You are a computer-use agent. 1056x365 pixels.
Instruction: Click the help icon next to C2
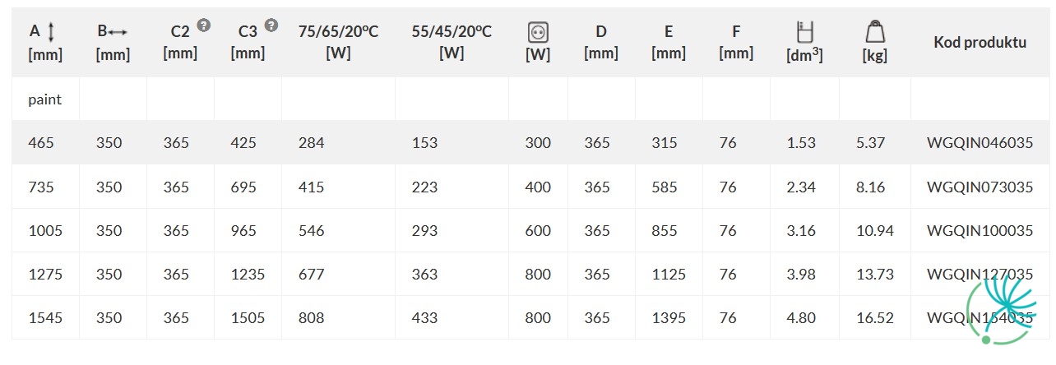(204, 25)
